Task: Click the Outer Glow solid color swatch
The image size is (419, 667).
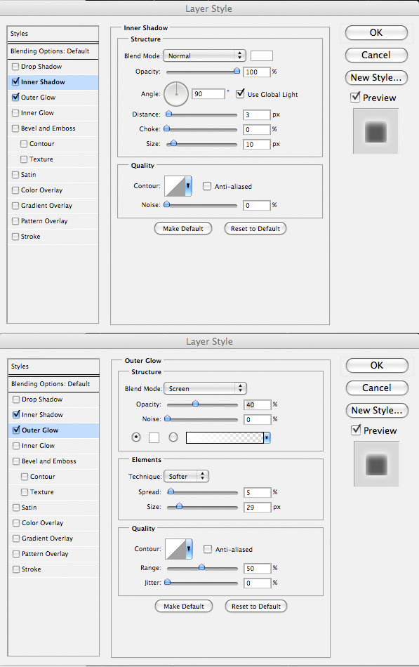Action: (x=154, y=437)
